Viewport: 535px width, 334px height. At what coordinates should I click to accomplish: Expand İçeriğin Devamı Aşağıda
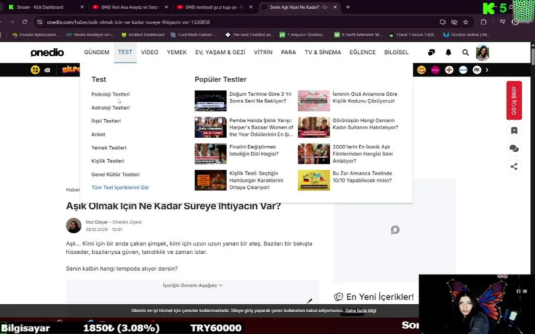coord(193,285)
